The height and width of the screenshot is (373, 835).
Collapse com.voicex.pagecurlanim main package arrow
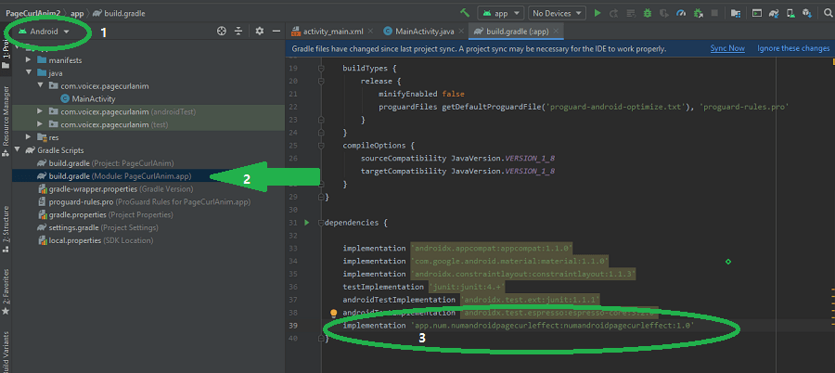coord(41,85)
